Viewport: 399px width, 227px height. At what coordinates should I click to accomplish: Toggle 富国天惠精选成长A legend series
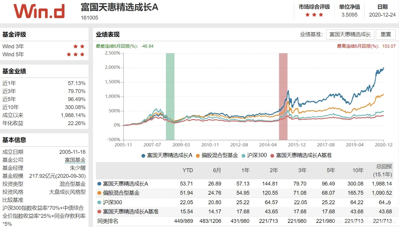tap(167, 155)
